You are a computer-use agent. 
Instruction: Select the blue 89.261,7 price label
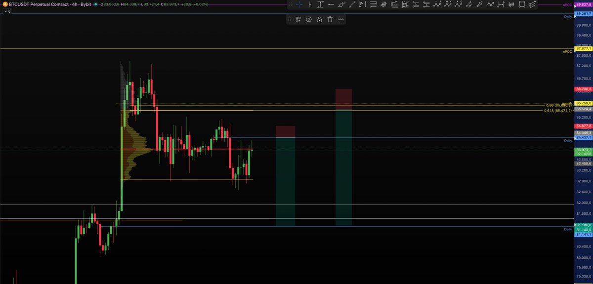pyautogui.click(x=584, y=14)
